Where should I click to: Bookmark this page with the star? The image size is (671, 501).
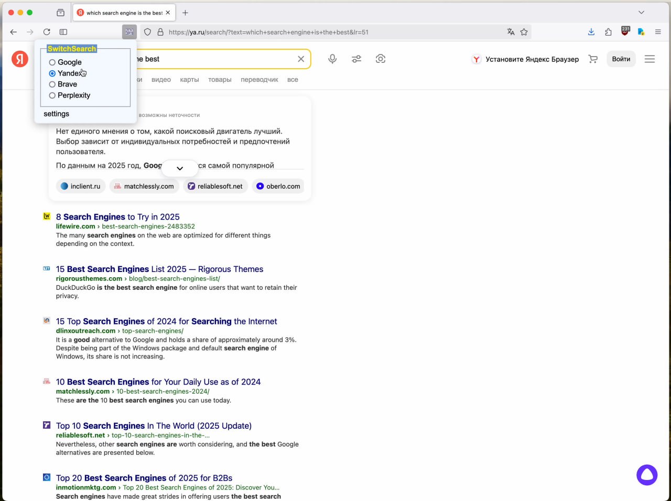(524, 32)
